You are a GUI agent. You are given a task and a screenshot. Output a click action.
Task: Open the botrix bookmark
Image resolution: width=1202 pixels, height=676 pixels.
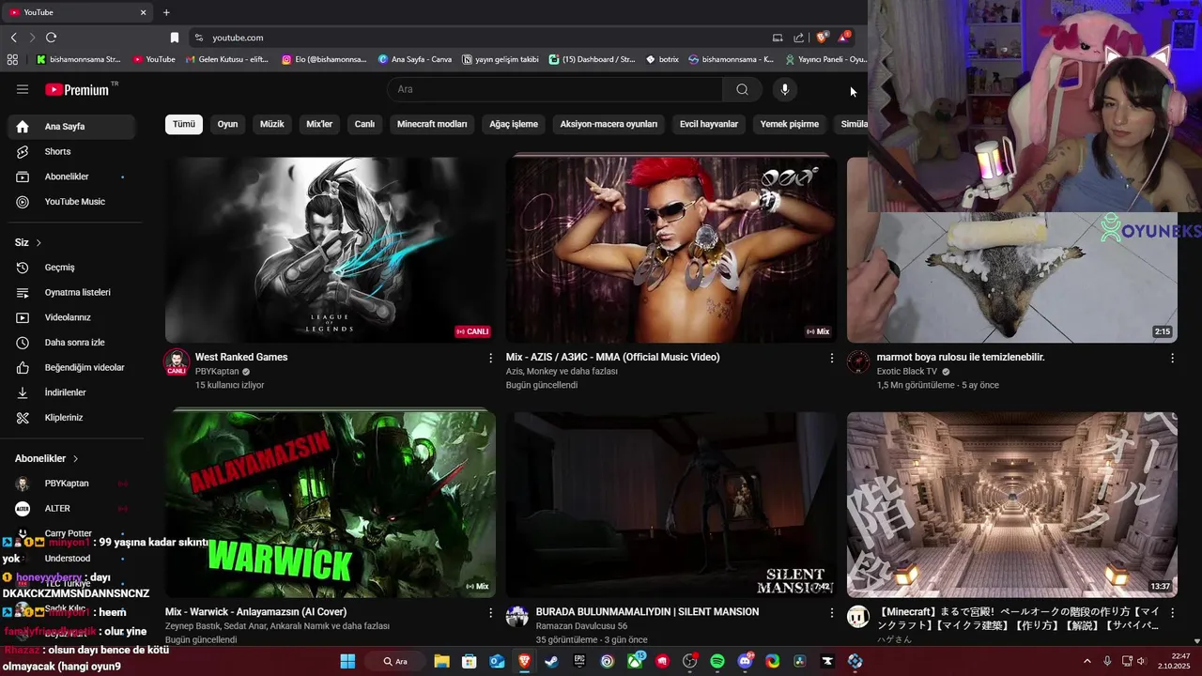tap(662, 59)
